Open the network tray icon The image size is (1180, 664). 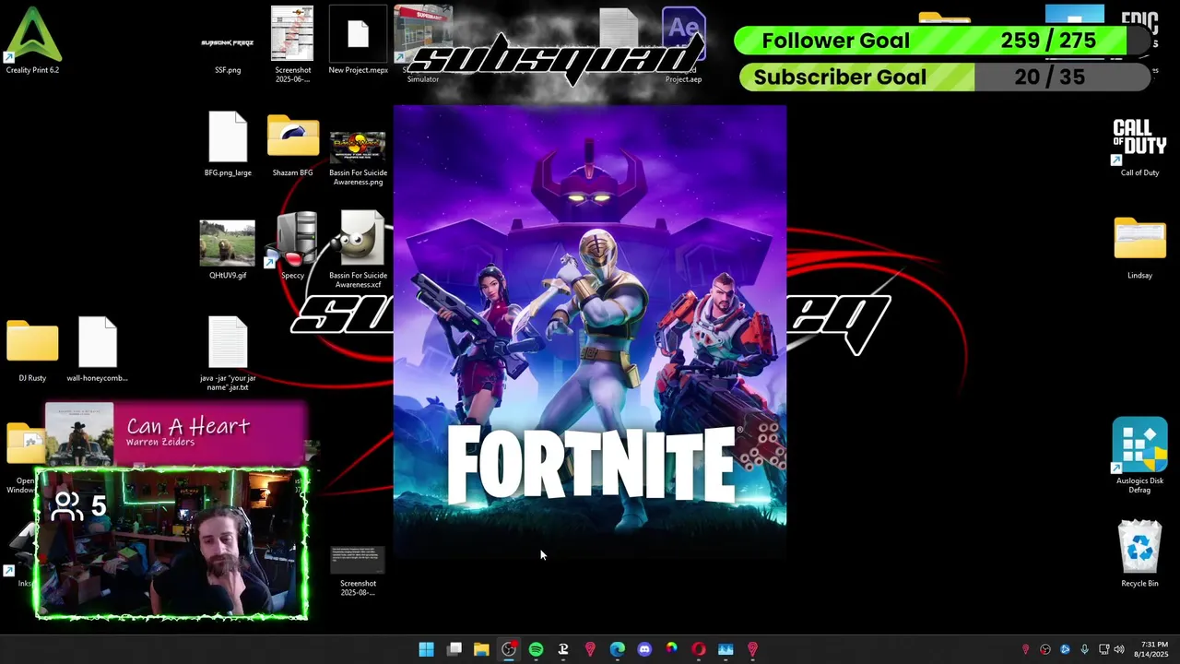(x=1103, y=649)
